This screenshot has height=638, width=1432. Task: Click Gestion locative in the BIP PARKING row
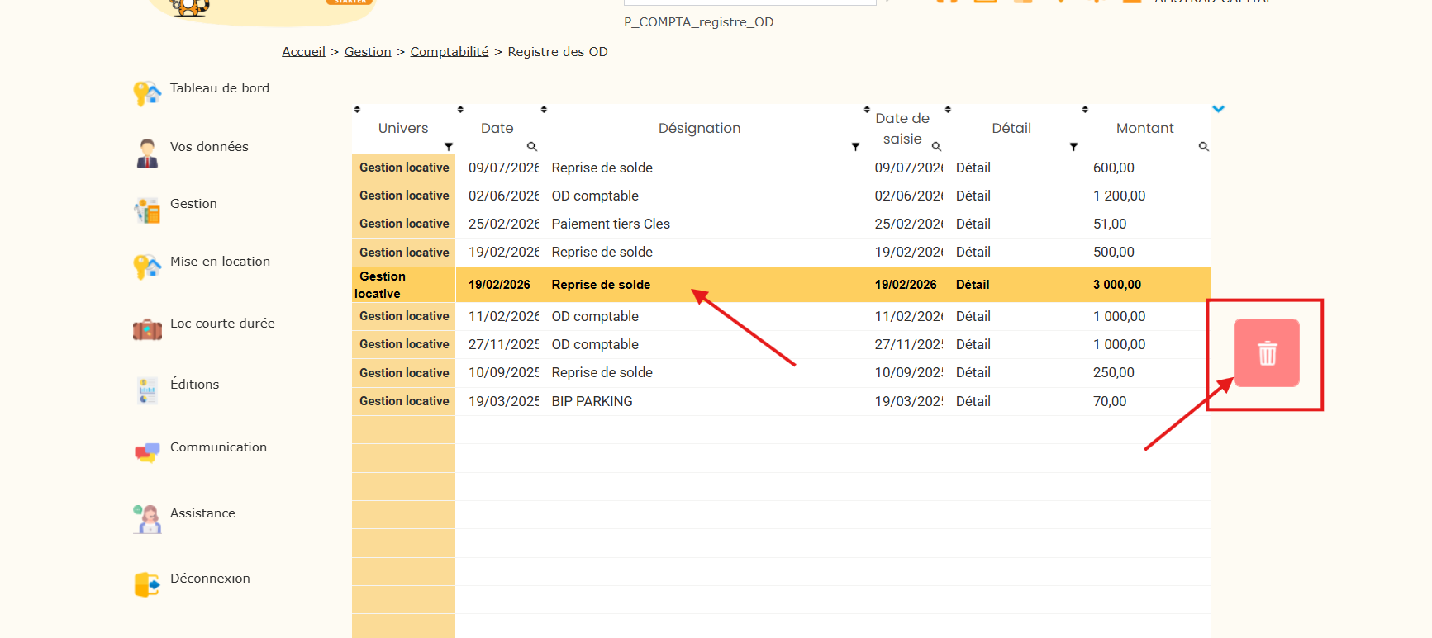404,401
